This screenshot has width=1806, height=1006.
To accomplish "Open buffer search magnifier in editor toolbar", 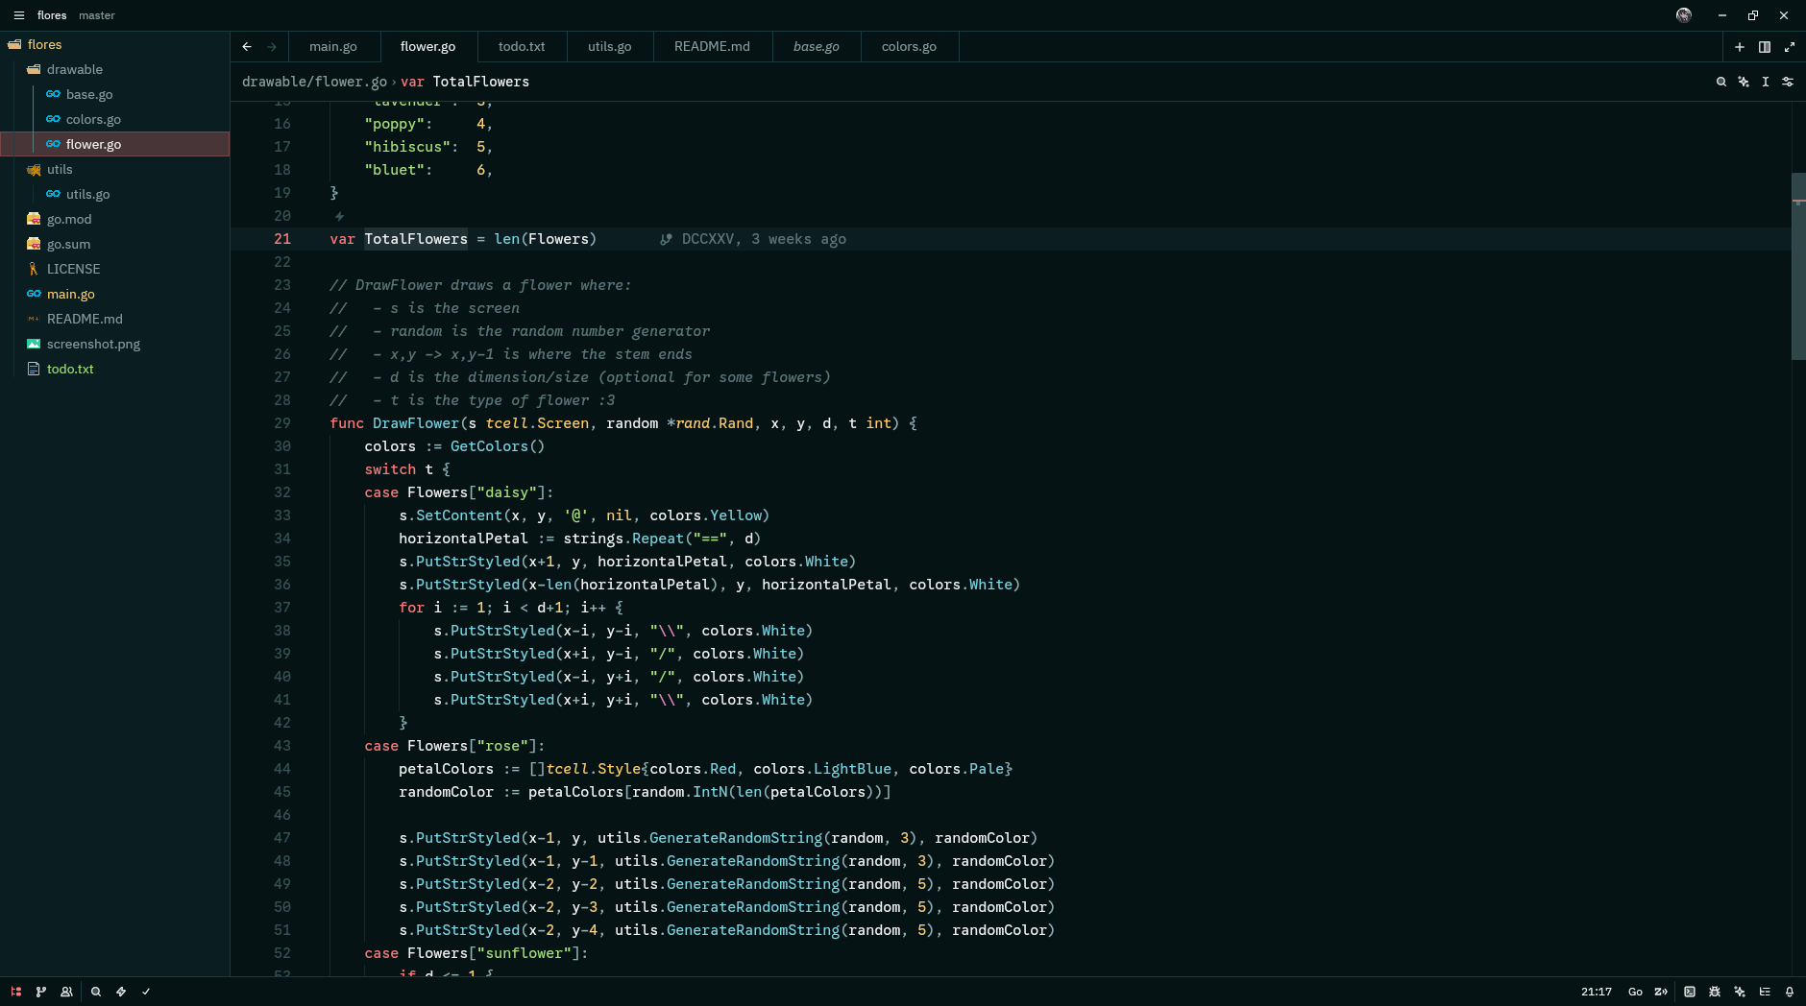I will pyautogui.click(x=1721, y=82).
